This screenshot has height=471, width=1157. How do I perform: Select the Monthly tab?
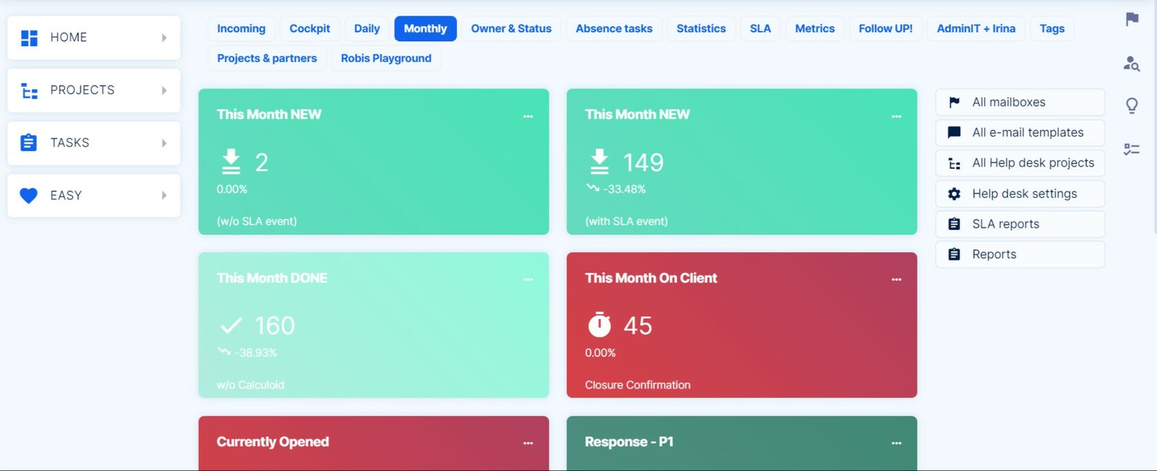click(426, 29)
